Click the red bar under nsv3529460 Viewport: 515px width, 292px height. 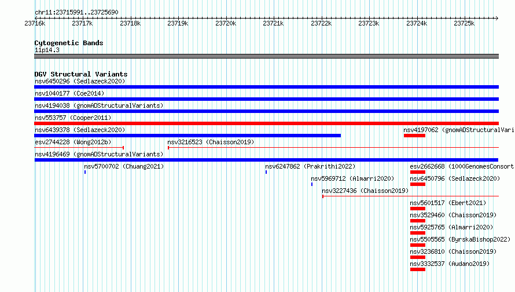click(418, 221)
